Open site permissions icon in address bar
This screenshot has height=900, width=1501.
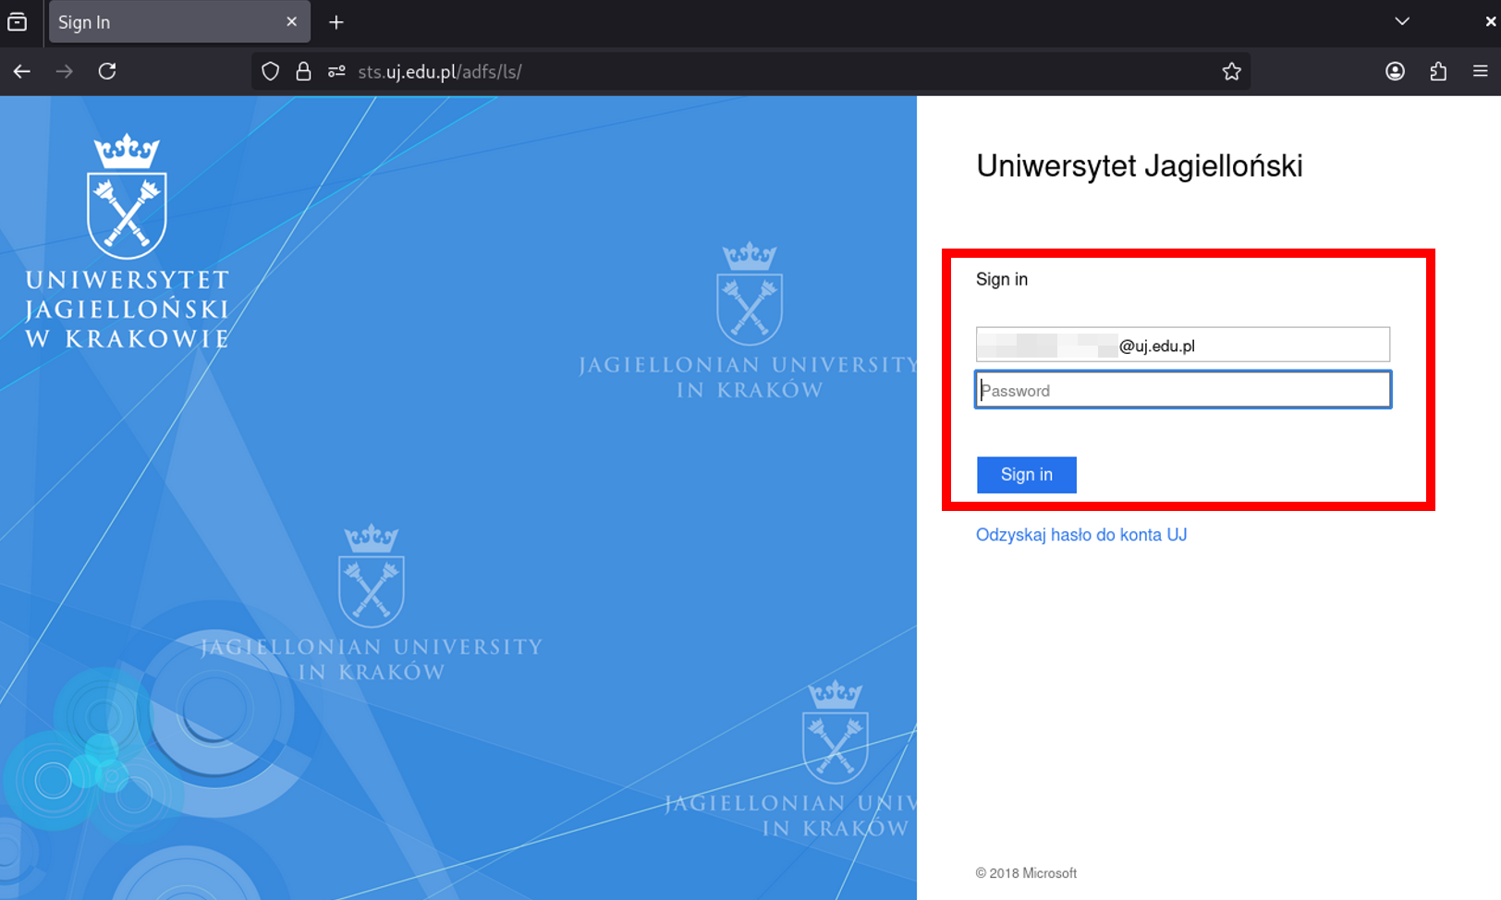coord(336,71)
